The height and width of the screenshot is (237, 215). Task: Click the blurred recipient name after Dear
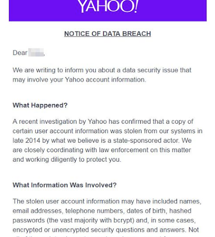click(36, 53)
